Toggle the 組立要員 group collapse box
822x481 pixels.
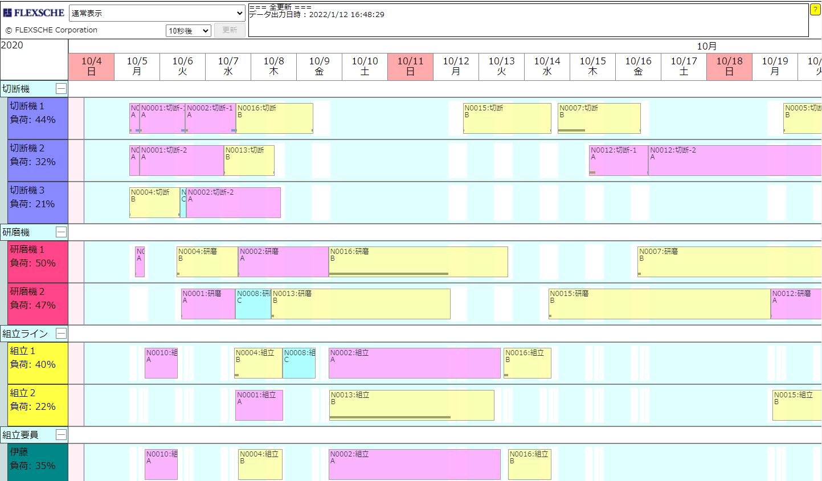(x=61, y=435)
